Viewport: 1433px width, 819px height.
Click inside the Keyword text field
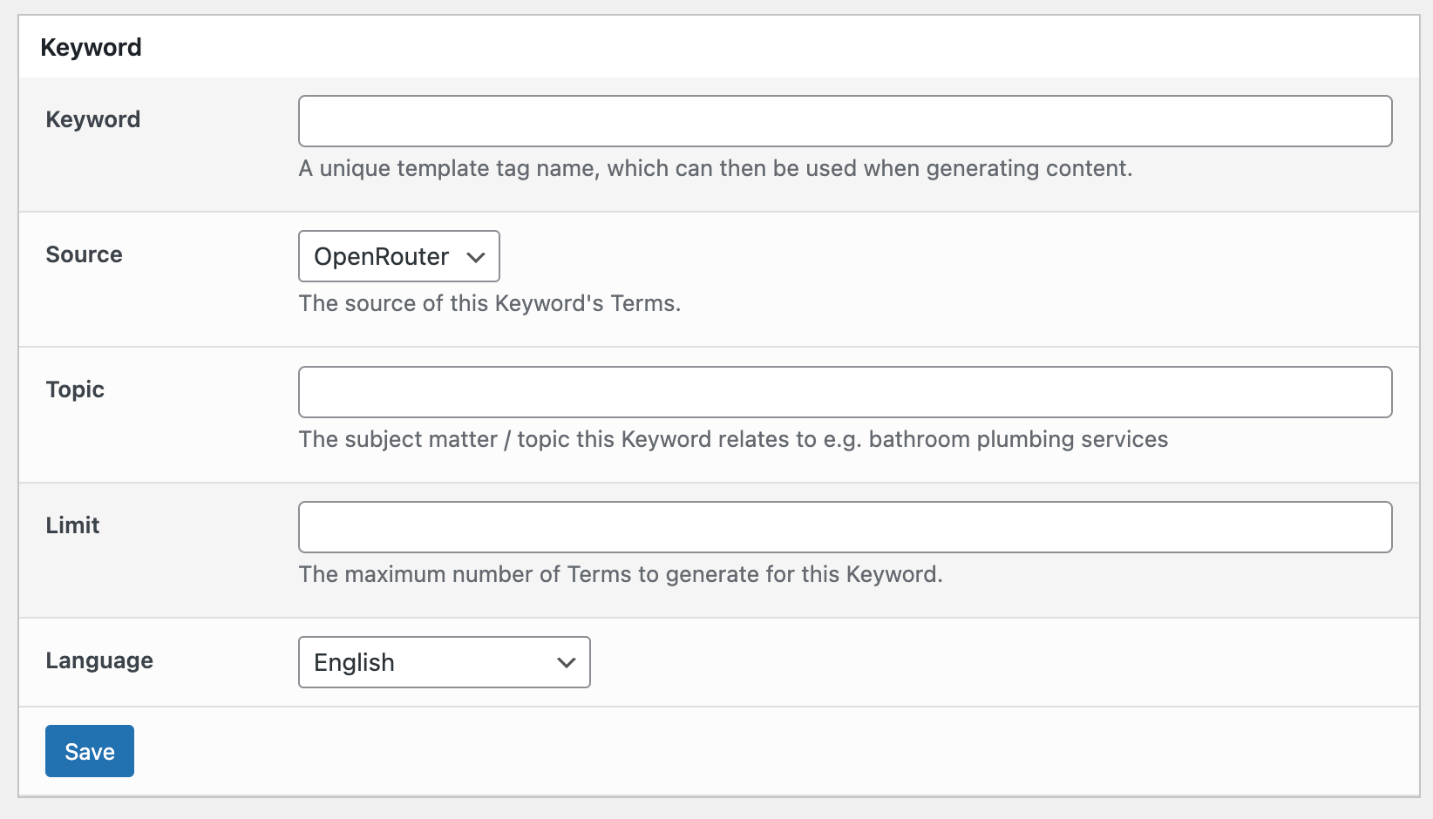tap(844, 120)
